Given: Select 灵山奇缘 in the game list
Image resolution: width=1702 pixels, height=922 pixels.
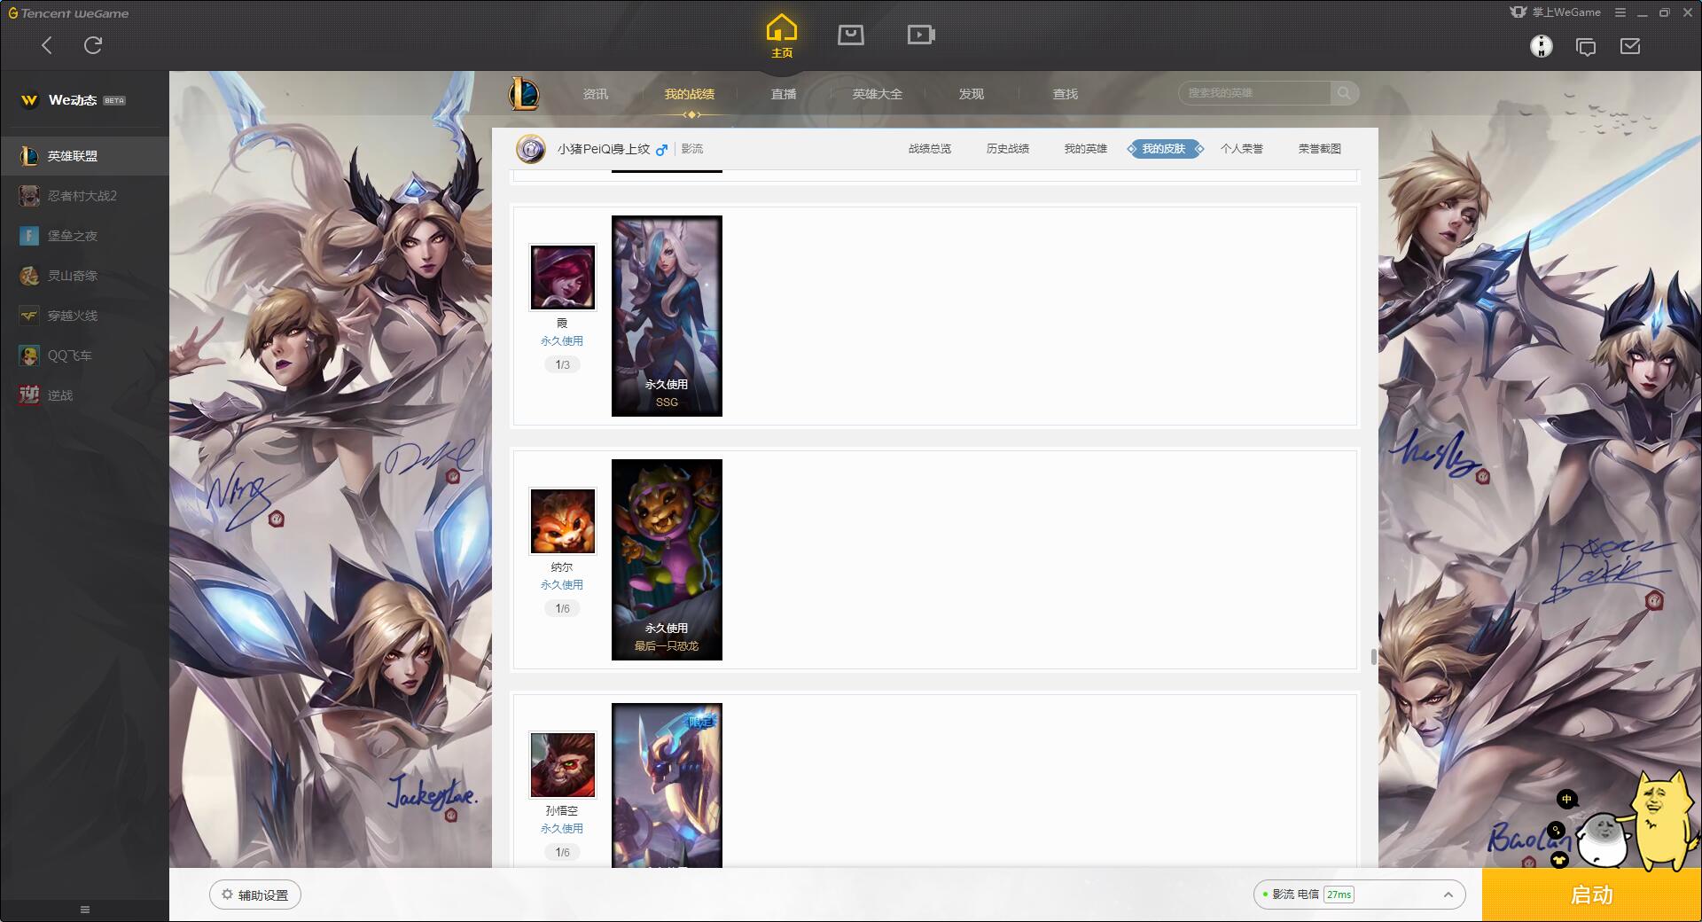Looking at the screenshot, I should click(x=84, y=276).
